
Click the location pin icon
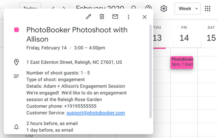click(x=17, y=62)
